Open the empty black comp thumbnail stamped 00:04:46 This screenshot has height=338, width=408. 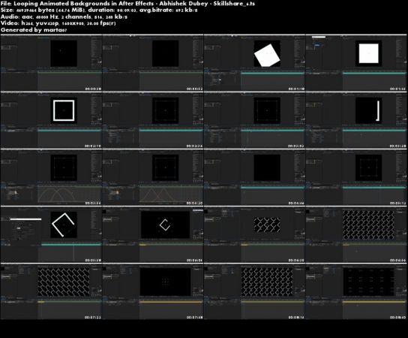click(x=254, y=177)
